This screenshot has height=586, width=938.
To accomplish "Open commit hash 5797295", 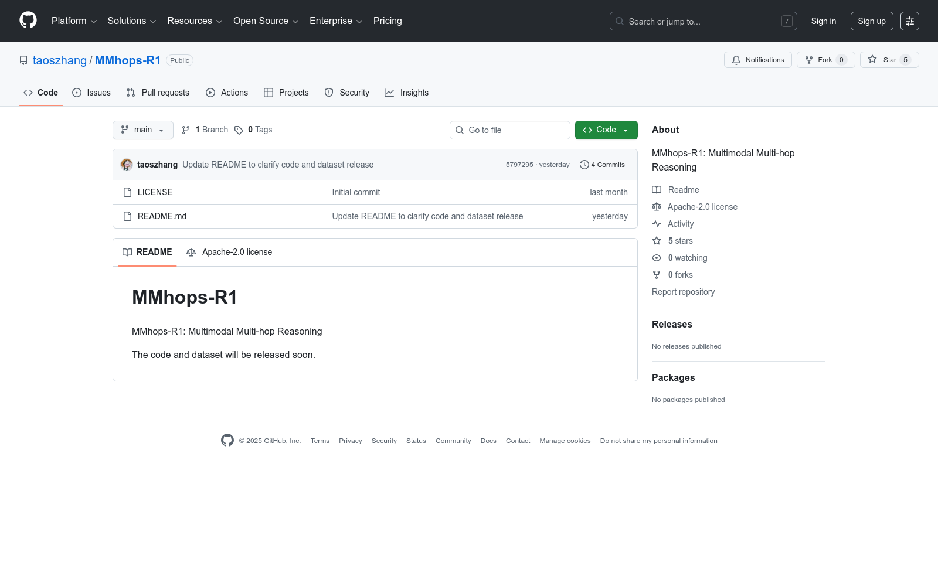I will click(x=519, y=165).
